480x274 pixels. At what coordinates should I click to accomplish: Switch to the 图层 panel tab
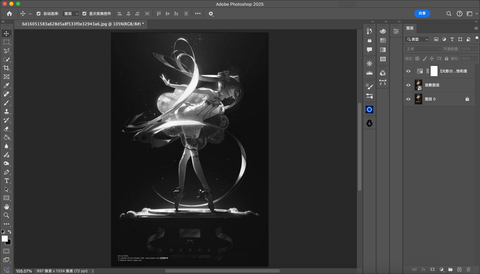[410, 28]
